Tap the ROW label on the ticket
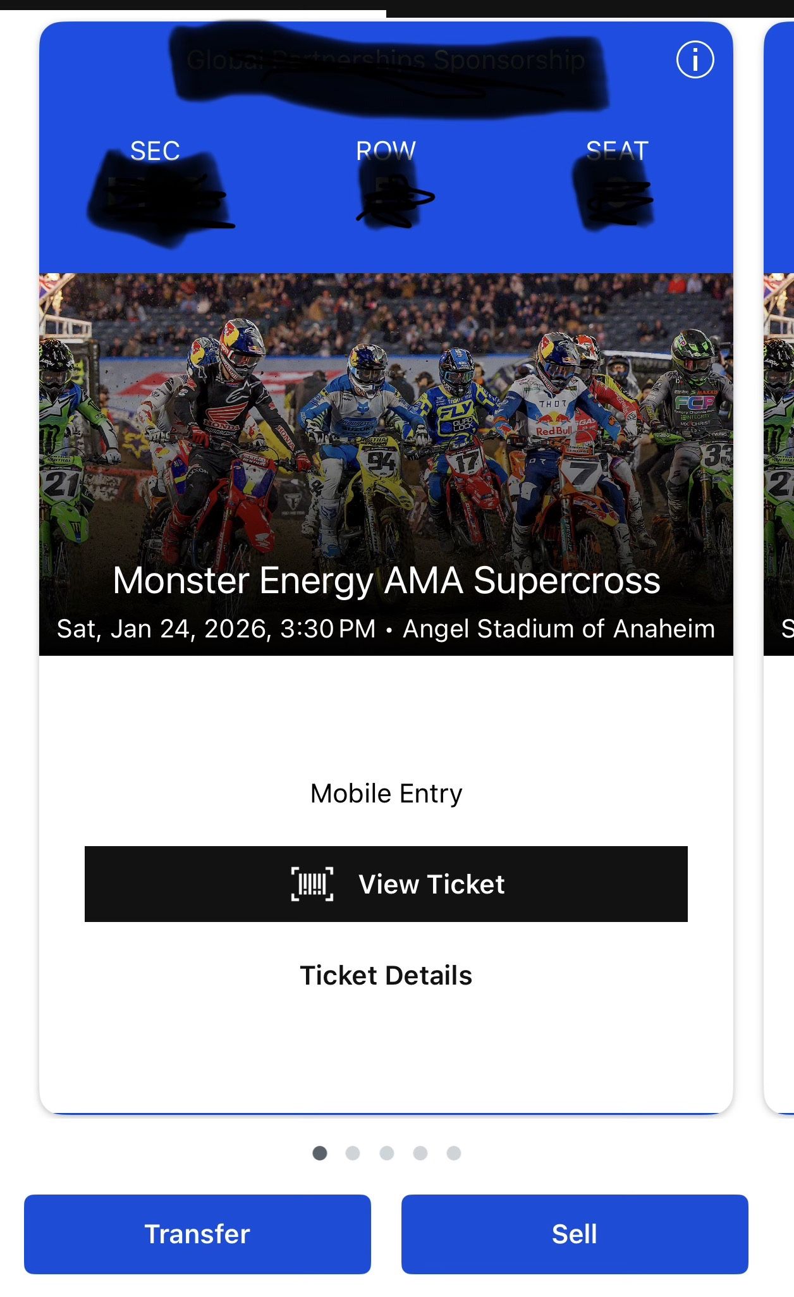Screen dimensions: 794x1297 point(386,151)
